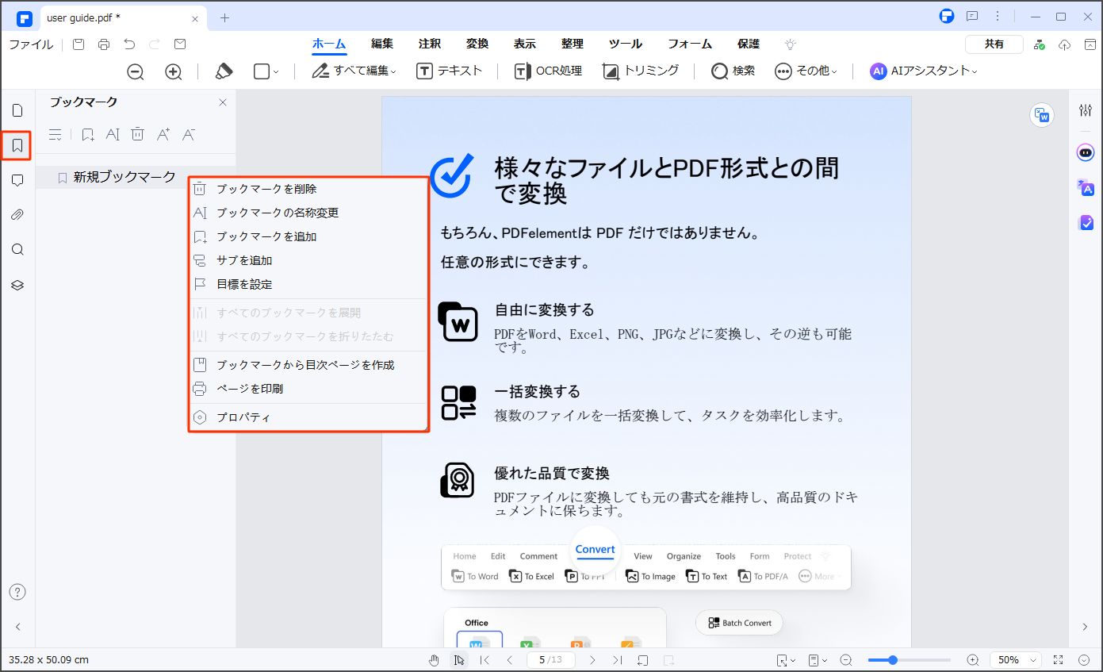
Task: Choose ブックマークを追加 from context menu
Action: (308, 236)
